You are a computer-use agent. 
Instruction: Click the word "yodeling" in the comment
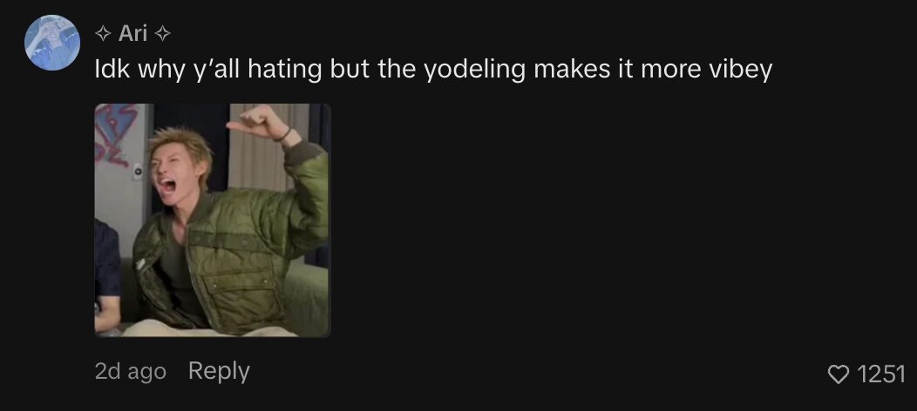474,70
